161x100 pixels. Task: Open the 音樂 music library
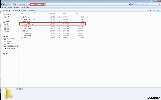[8, 32]
